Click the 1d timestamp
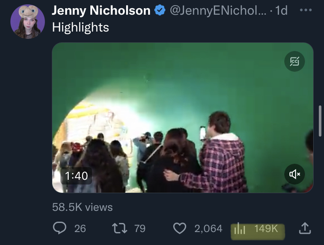Image resolution: width=324 pixels, height=245 pixels. click(281, 11)
